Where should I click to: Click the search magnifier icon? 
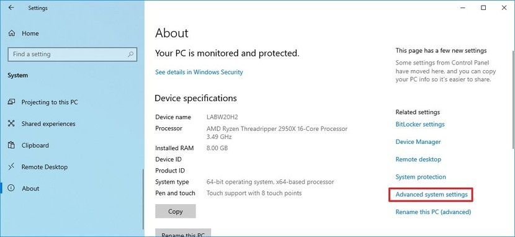[x=130, y=54]
